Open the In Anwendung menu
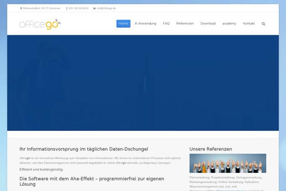286x191 pixels. click(145, 23)
